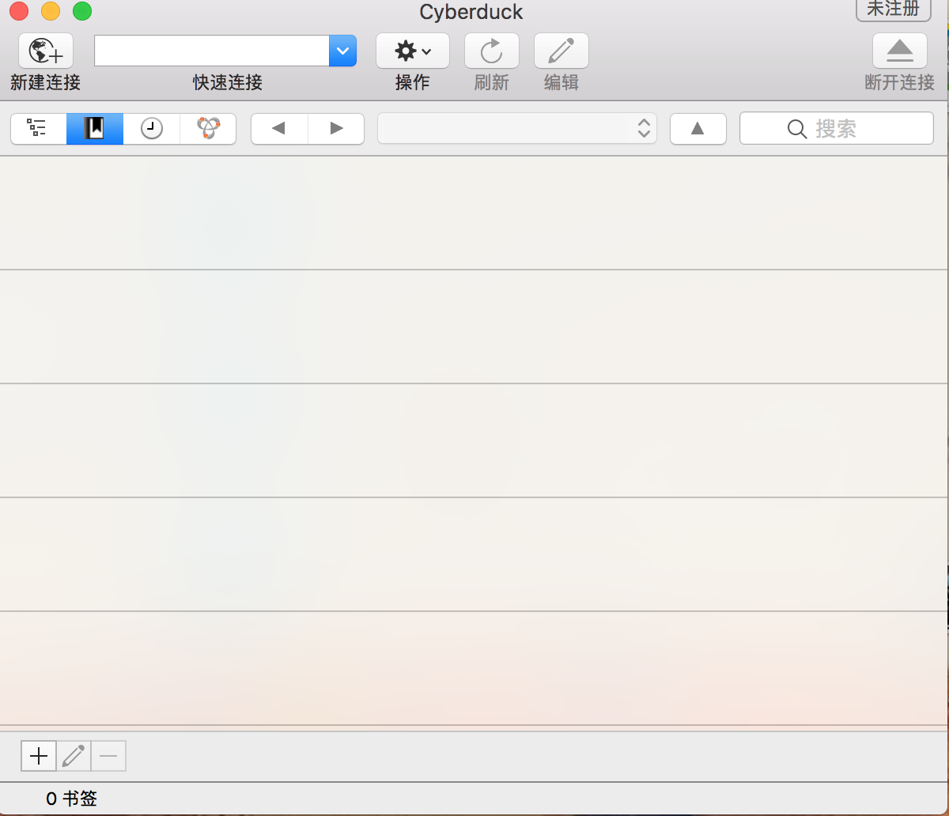Click the New Connection globe icon

pos(46,51)
